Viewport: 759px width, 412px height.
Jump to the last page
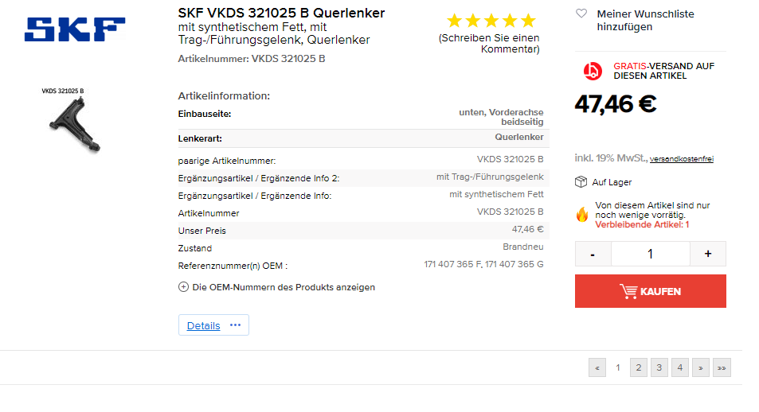[722, 367]
